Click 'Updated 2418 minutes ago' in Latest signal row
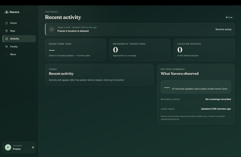The width and height of the screenshot is (241, 157). [216, 109]
